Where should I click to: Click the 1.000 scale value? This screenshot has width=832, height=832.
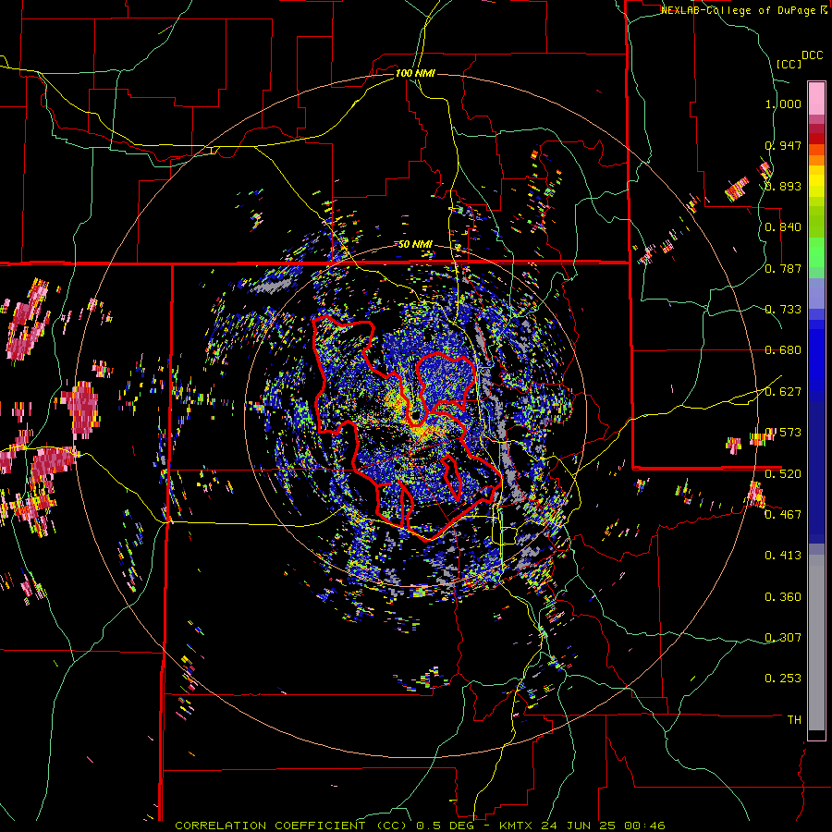point(783,104)
